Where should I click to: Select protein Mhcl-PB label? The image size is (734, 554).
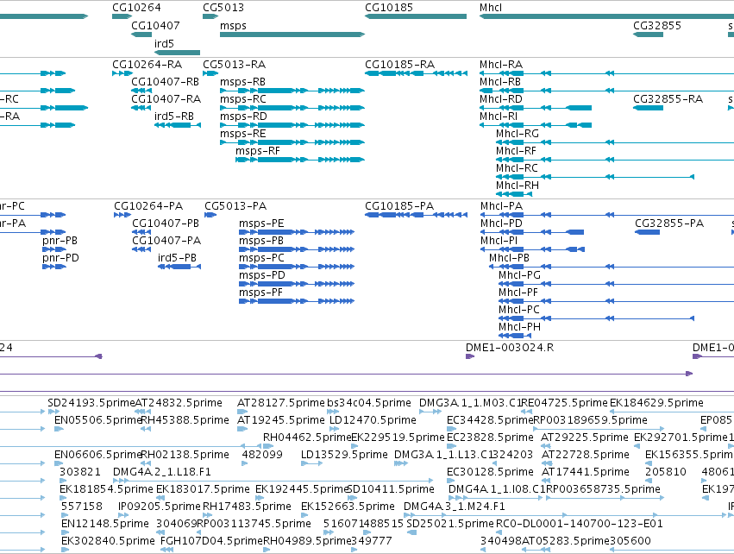[x=509, y=259]
